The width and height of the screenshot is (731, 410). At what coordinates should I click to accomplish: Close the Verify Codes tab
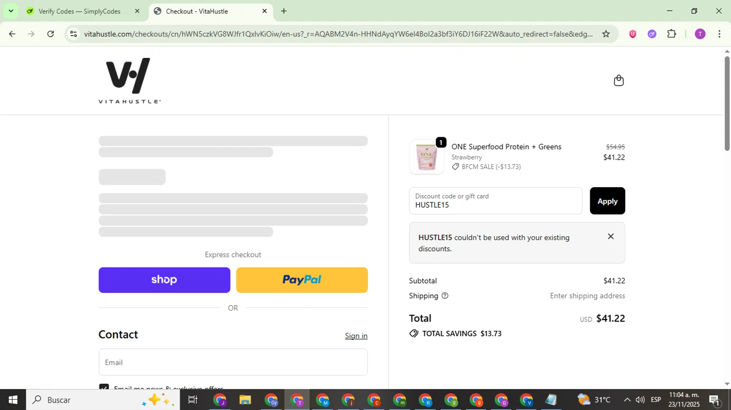137,11
